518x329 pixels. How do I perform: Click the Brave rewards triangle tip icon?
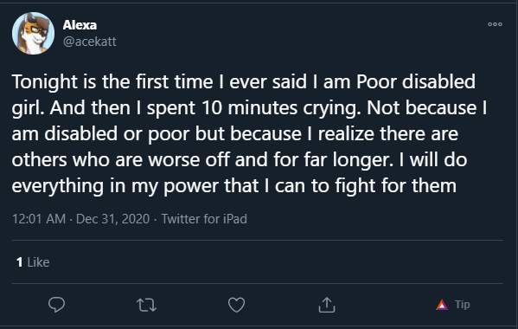[442, 305]
